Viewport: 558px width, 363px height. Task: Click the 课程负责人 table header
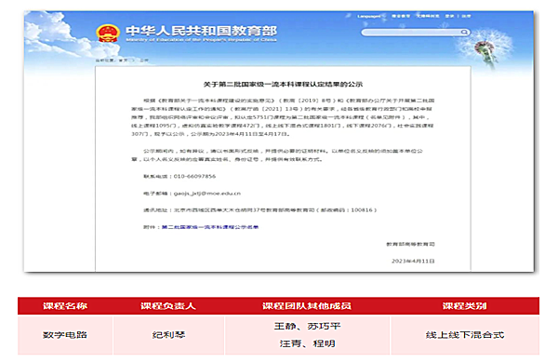coord(168,306)
